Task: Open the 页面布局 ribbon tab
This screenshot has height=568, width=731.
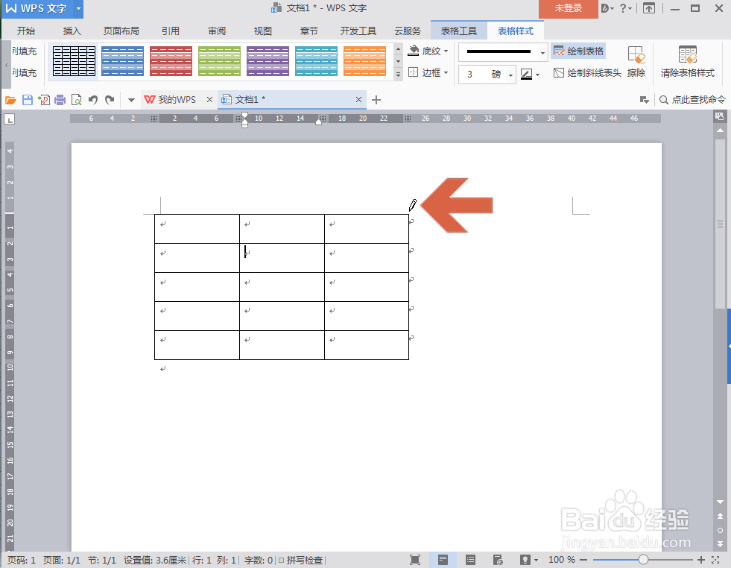Action: [121, 31]
